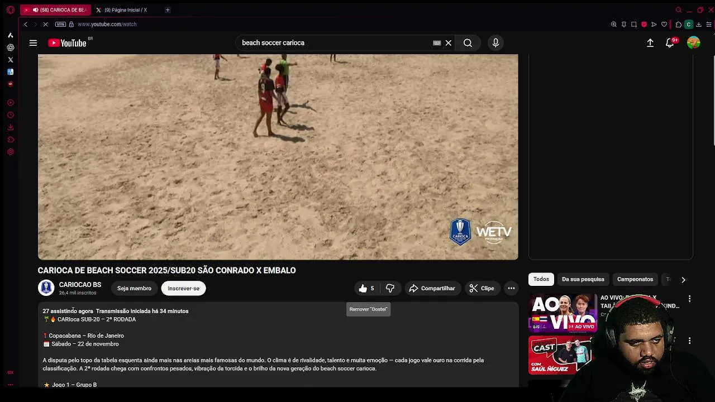Screen dimensions: 715x402
Task: Open a new browser tab with the plus
Action: click(x=168, y=9)
